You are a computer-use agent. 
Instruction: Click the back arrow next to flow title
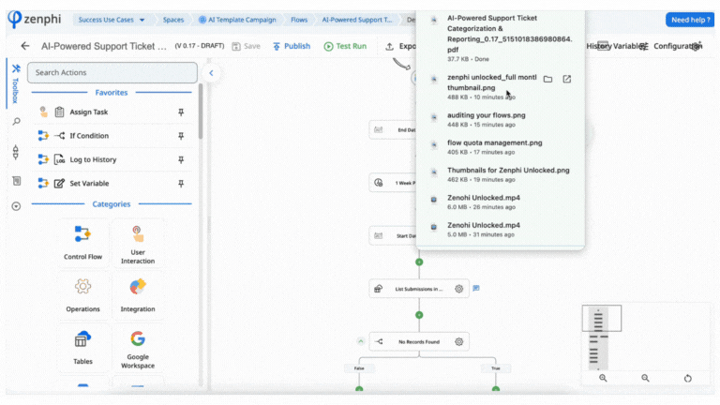point(25,46)
